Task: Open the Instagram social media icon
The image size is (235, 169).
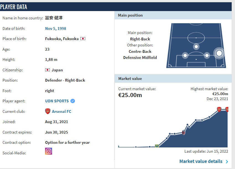Action: coord(48,151)
